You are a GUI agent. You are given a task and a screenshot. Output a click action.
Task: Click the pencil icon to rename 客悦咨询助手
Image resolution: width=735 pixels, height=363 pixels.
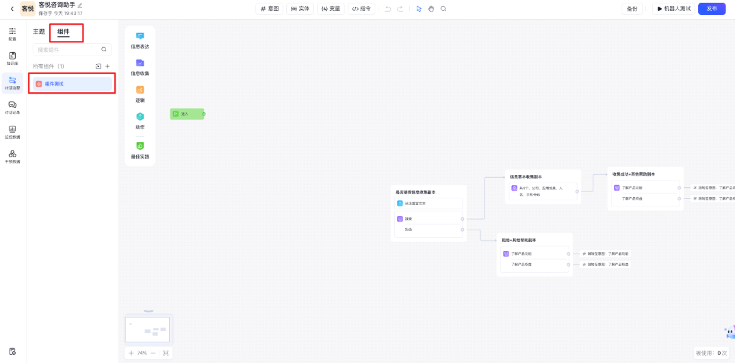click(80, 5)
